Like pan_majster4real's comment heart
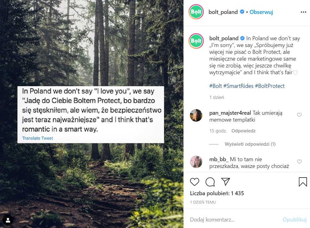The image size is (310, 228). (299, 115)
